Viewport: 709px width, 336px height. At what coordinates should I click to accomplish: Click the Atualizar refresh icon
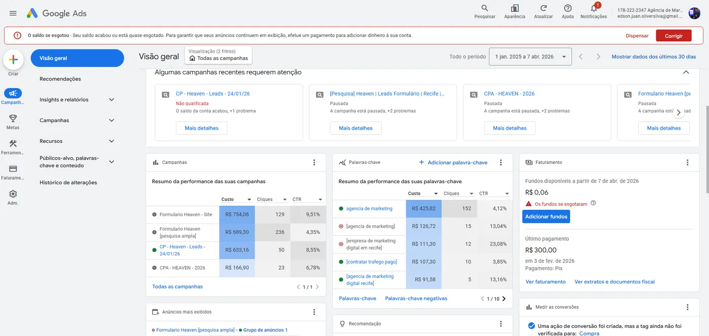point(543,8)
